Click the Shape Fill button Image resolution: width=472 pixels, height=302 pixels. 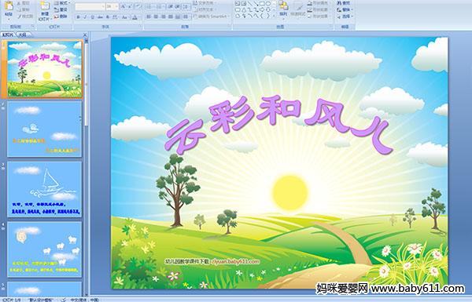(319, 3)
